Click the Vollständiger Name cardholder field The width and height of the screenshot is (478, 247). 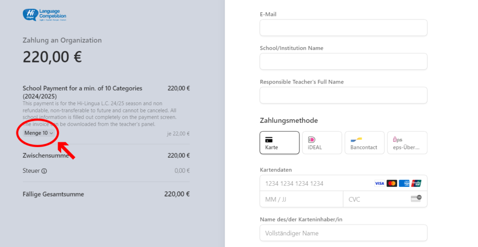tap(343, 233)
